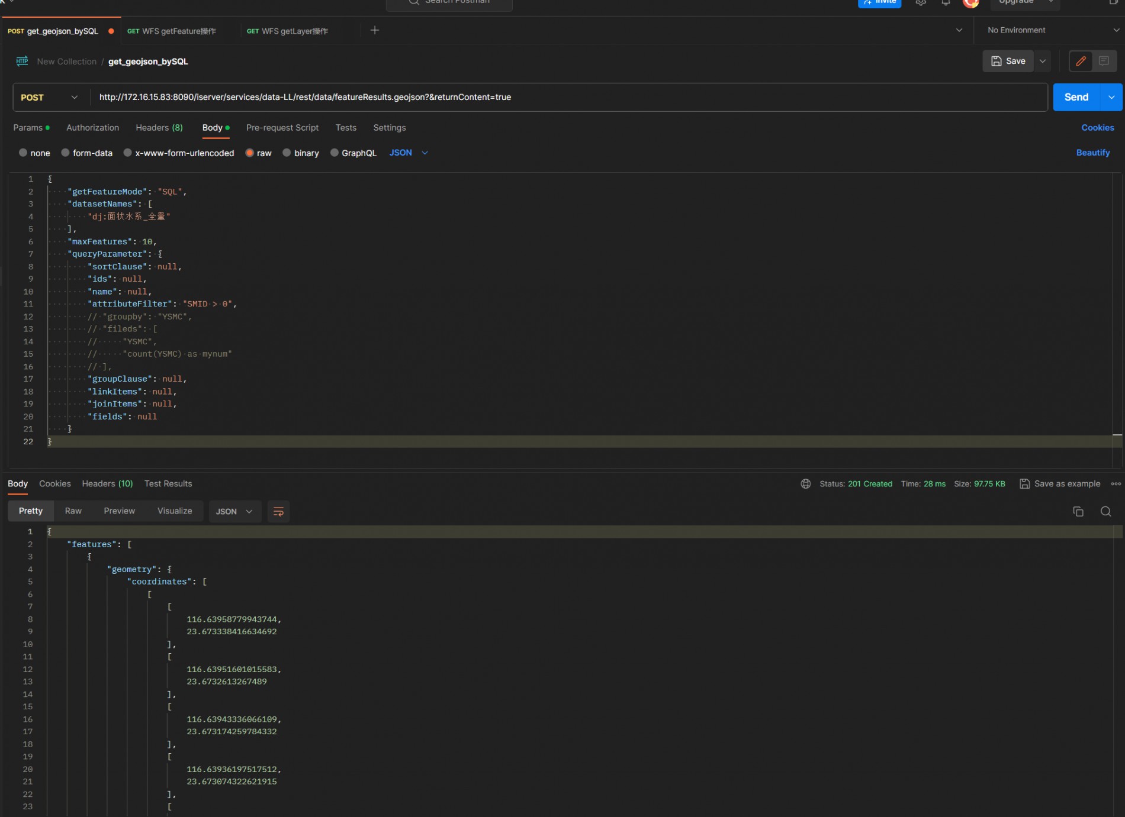The height and width of the screenshot is (817, 1125).
Task: Select the GraphQL body type
Action: pos(353,153)
